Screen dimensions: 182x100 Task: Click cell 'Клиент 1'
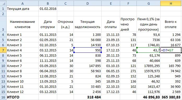22,35
